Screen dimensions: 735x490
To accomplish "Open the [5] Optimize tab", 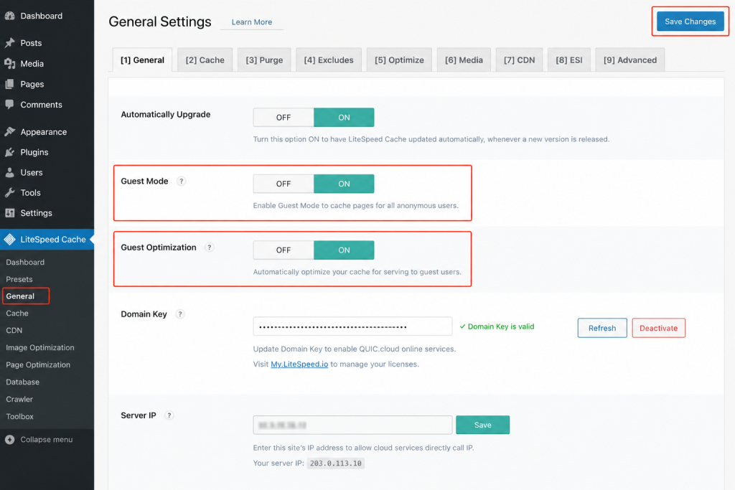I will click(399, 60).
